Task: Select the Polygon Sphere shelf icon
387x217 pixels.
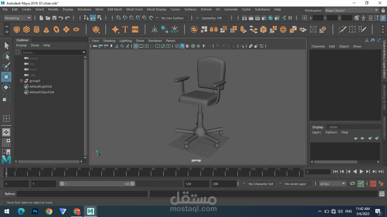Action: tap(17, 29)
